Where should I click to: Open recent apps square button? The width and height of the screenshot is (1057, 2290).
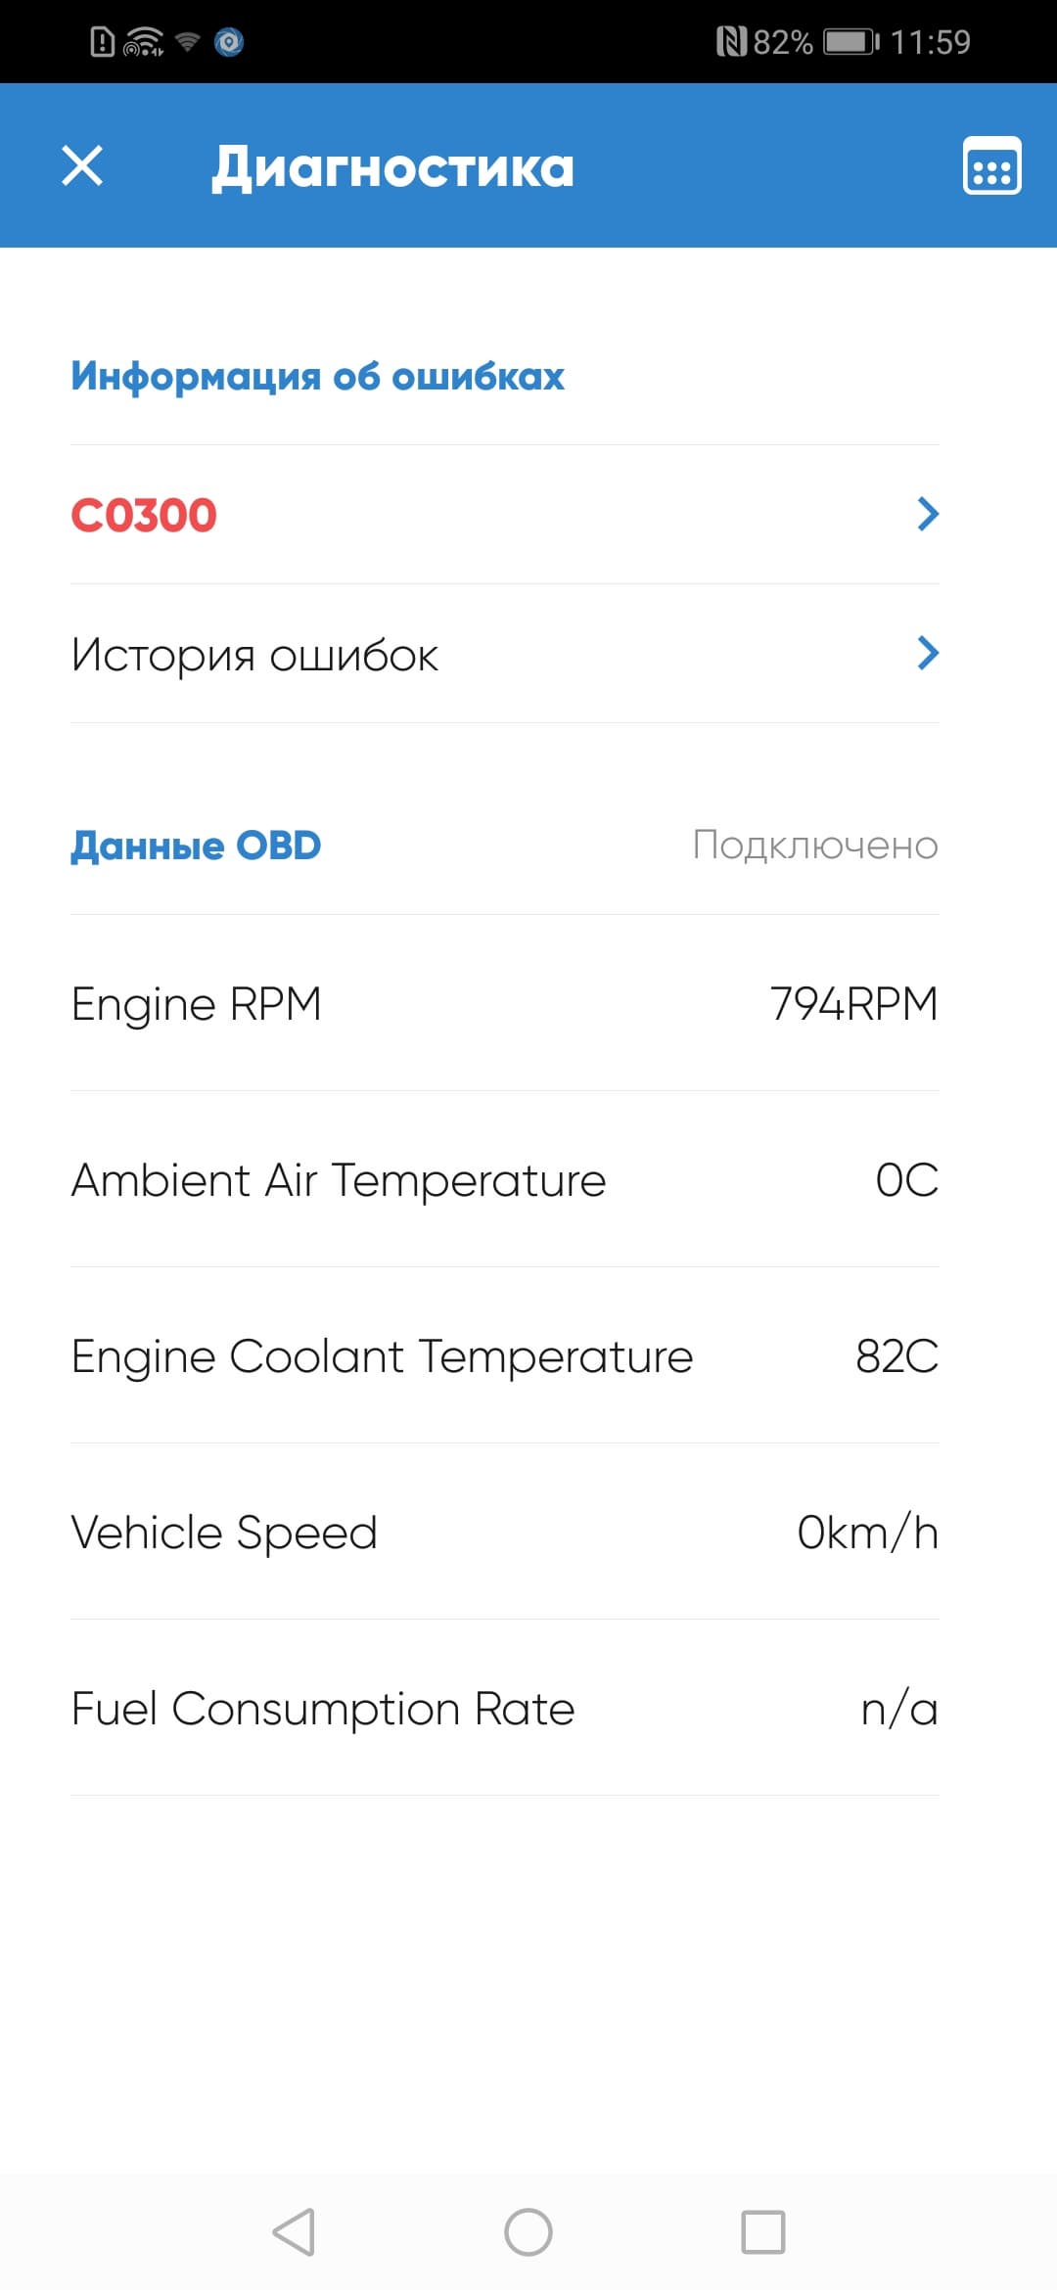pyautogui.click(x=762, y=2232)
